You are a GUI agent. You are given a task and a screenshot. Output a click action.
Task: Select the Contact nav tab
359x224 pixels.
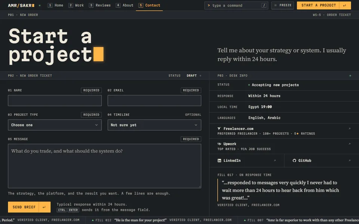(149, 5)
